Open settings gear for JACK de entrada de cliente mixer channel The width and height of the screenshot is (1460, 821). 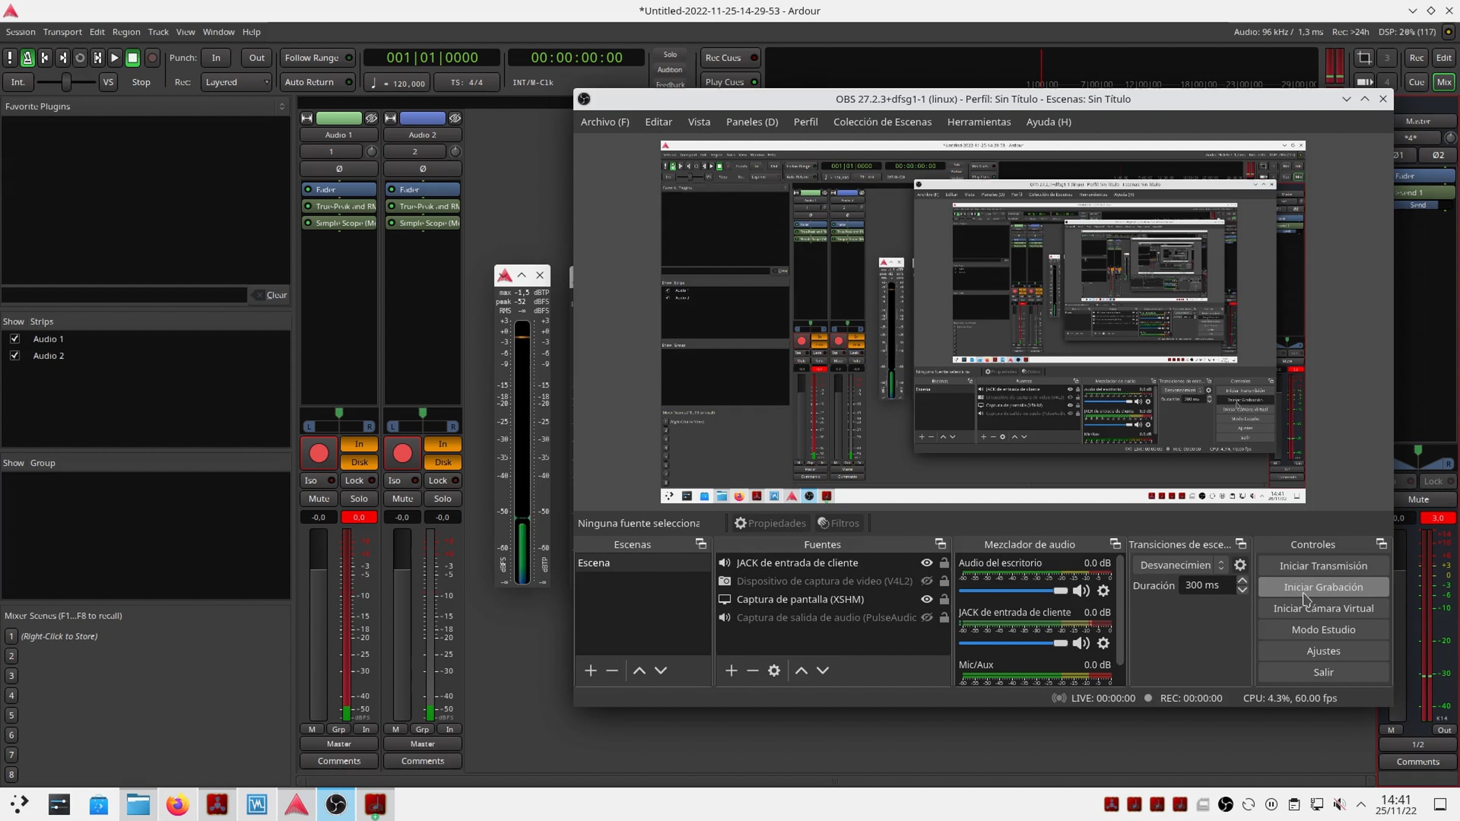click(x=1104, y=643)
